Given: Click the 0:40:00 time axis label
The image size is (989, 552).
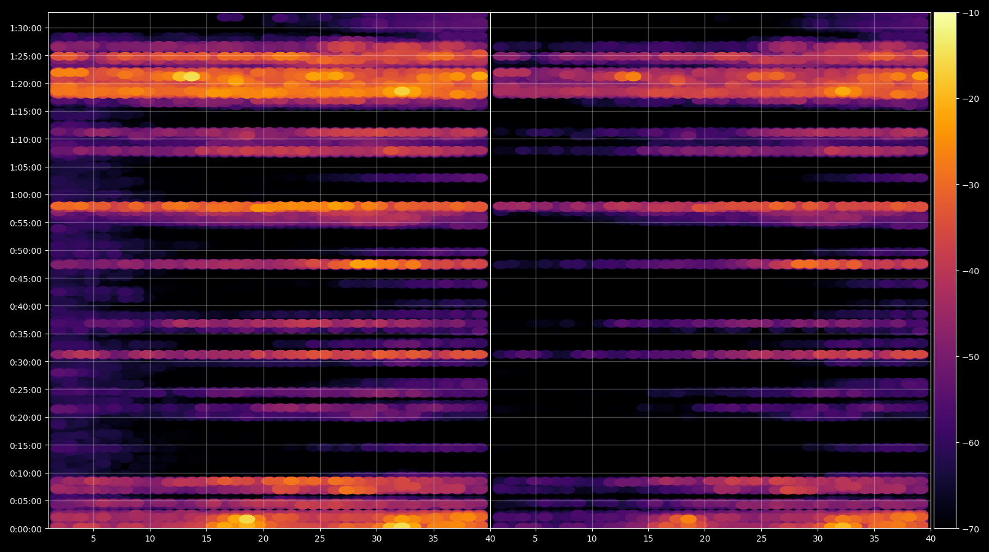Looking at the screenshot, I should 26,307.
